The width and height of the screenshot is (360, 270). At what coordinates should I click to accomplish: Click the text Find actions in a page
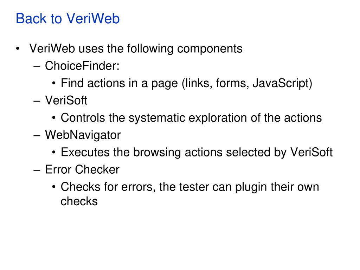(120, 83)
